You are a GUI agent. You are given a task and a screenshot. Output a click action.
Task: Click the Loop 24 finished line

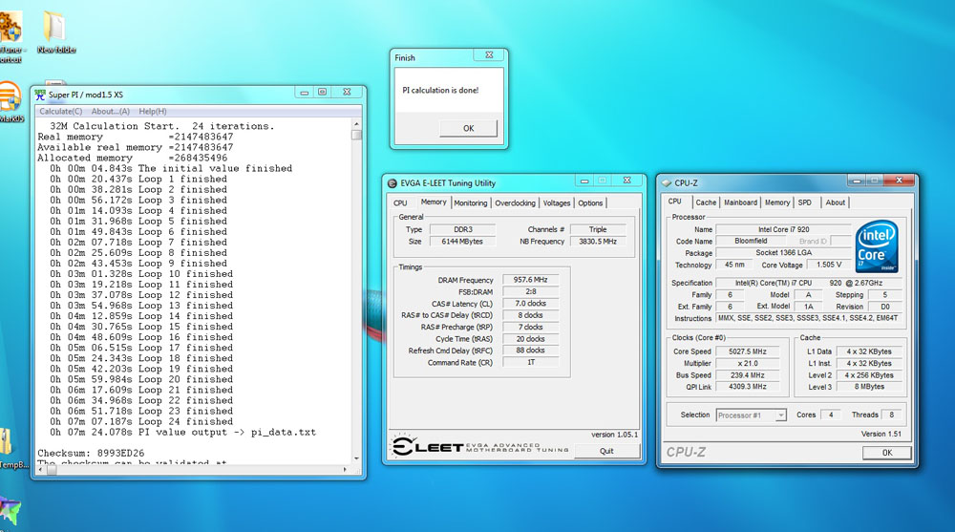coord(141,422)
